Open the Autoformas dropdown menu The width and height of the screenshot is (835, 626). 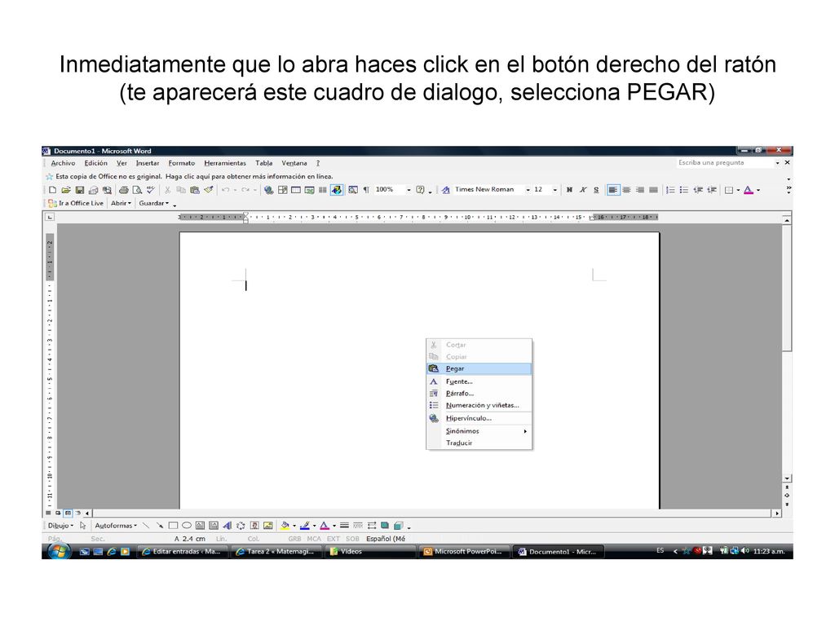coord(116,526)
